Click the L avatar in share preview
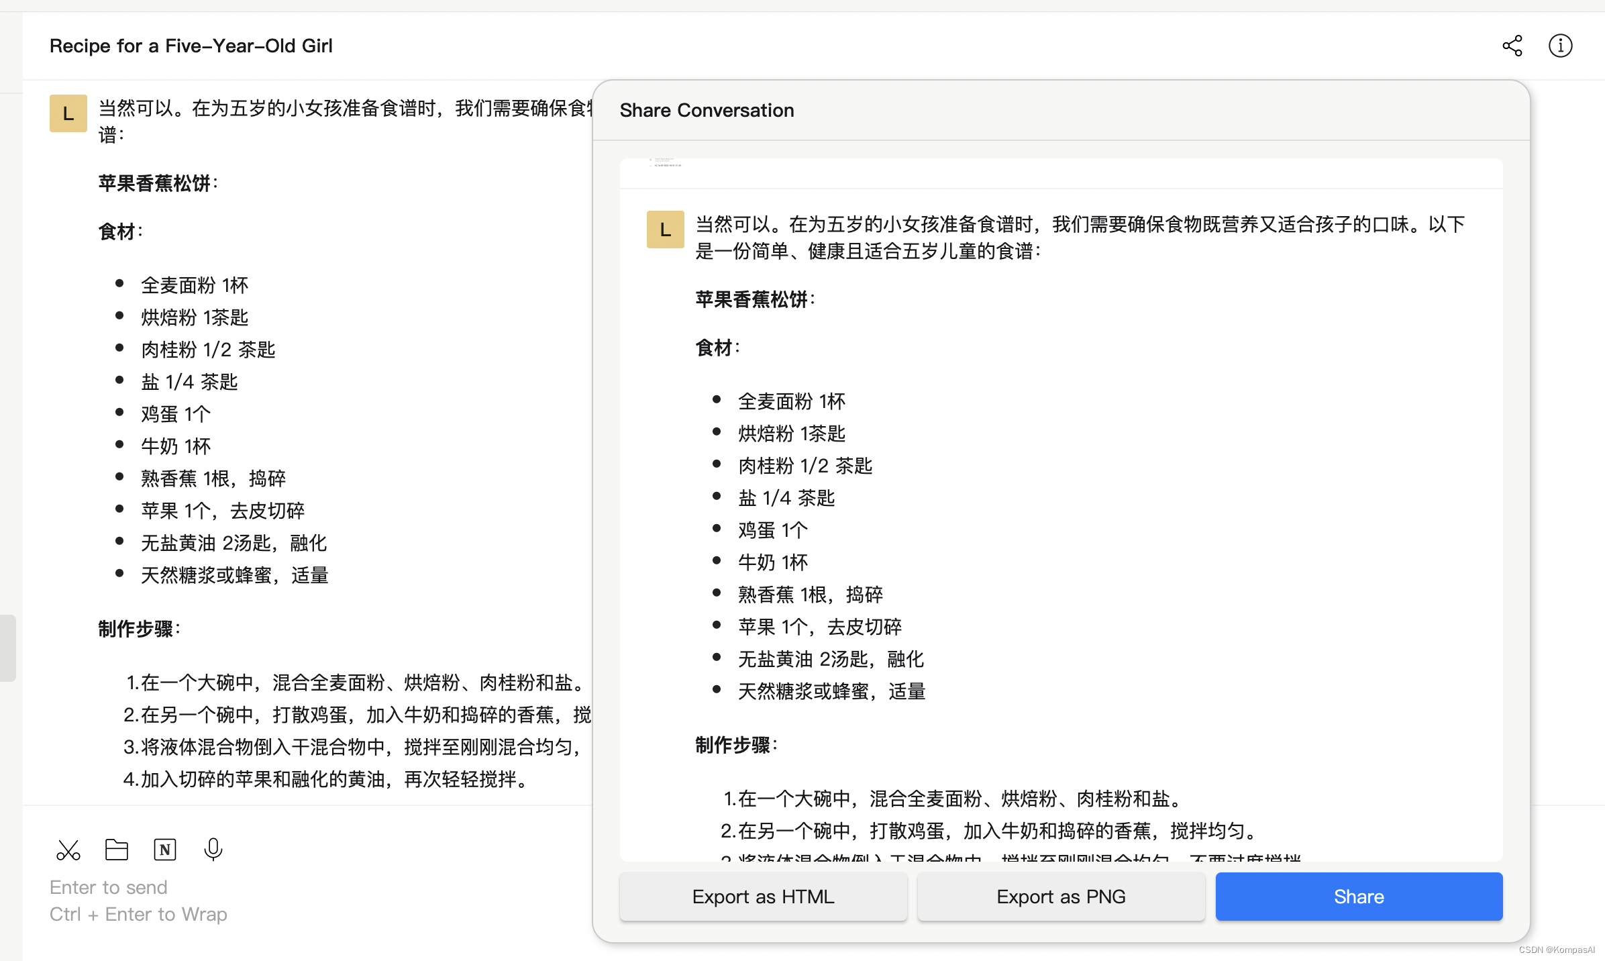The width and height of the screenshot is (1605, 961). pos(666,230)
